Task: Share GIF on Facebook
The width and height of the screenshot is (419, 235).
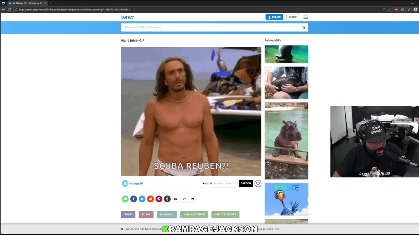Action: click(134, 199)
